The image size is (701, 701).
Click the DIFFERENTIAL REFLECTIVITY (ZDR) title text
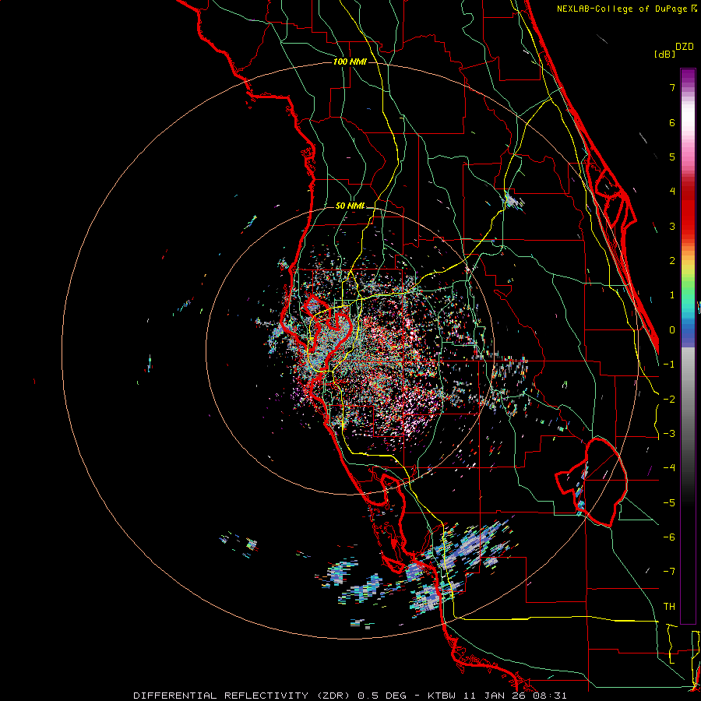243,696
